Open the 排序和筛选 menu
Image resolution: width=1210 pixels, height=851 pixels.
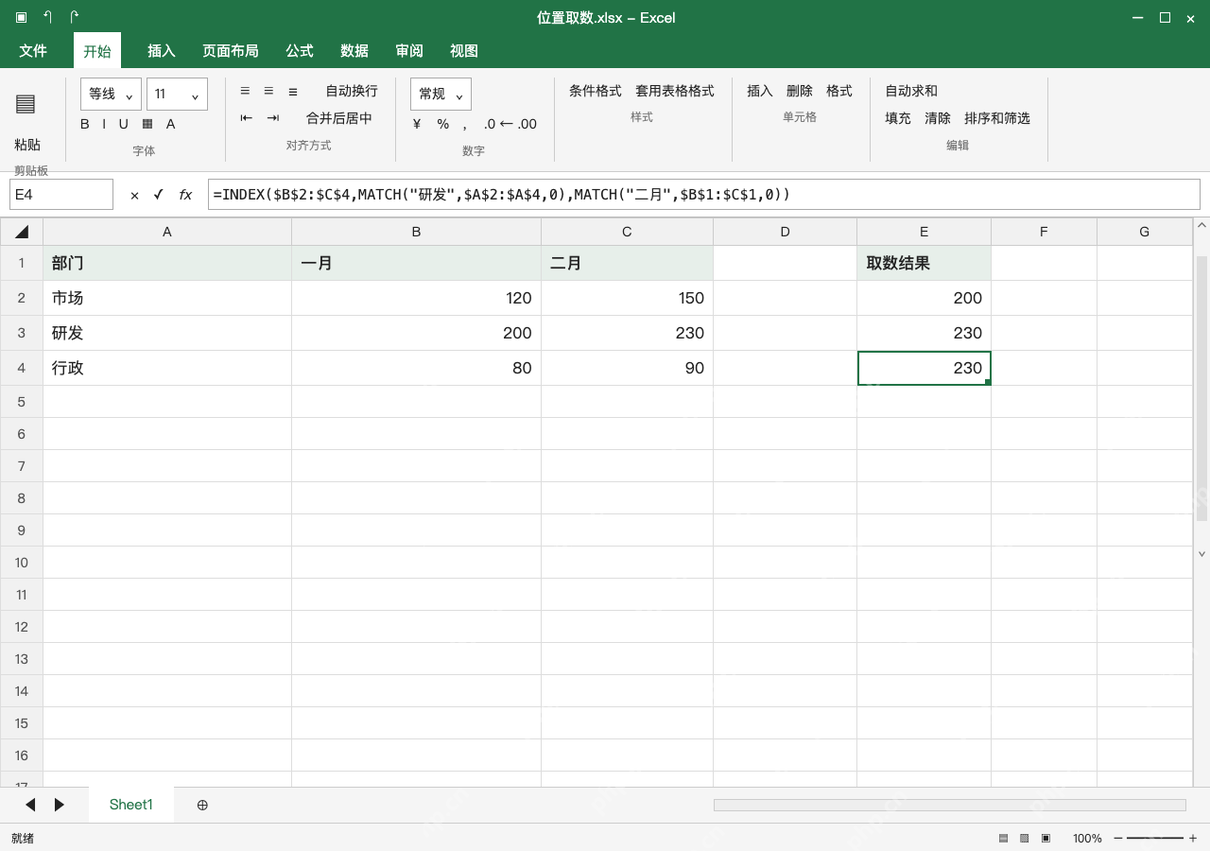point(997,118)
